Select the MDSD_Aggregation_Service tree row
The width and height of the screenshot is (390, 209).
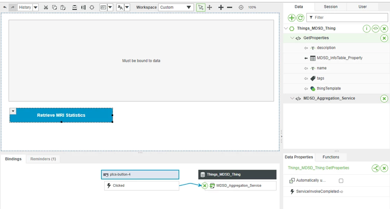click(337, 98)
